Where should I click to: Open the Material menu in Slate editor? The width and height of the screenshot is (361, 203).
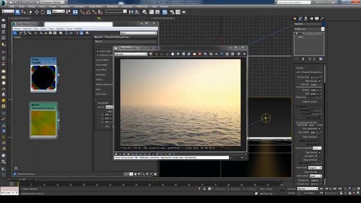tap(27, 29)
